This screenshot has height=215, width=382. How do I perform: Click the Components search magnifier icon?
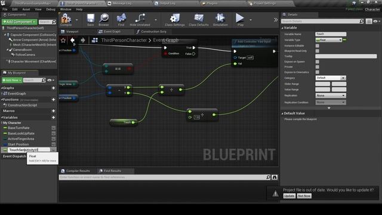coord(54,22)
